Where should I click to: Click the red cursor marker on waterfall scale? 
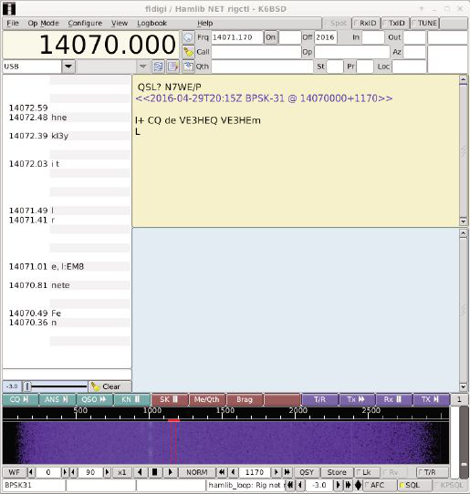(173, 420)
